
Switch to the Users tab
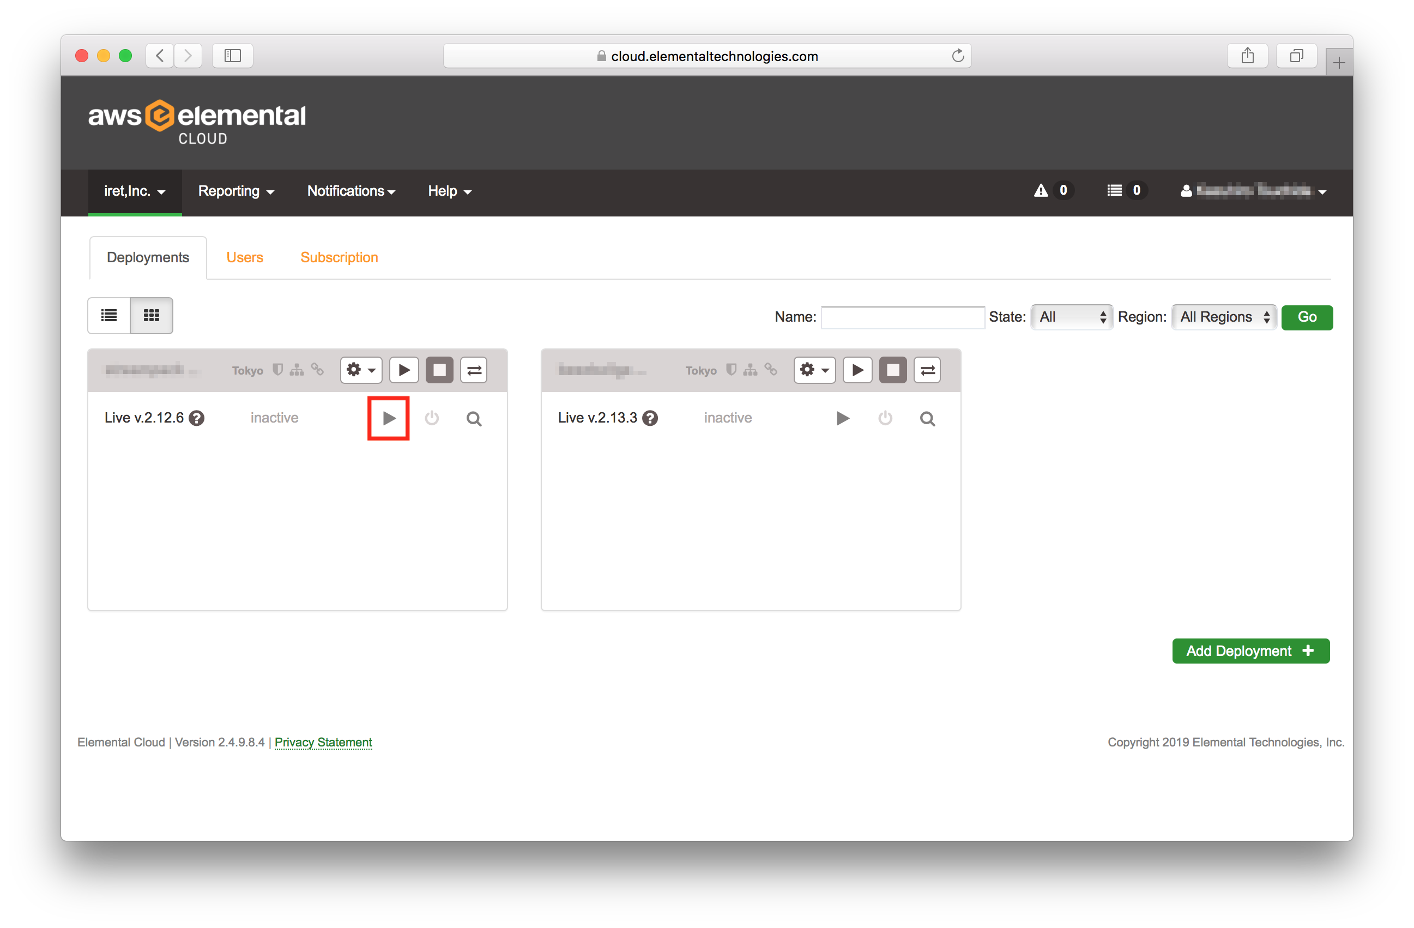244,257
